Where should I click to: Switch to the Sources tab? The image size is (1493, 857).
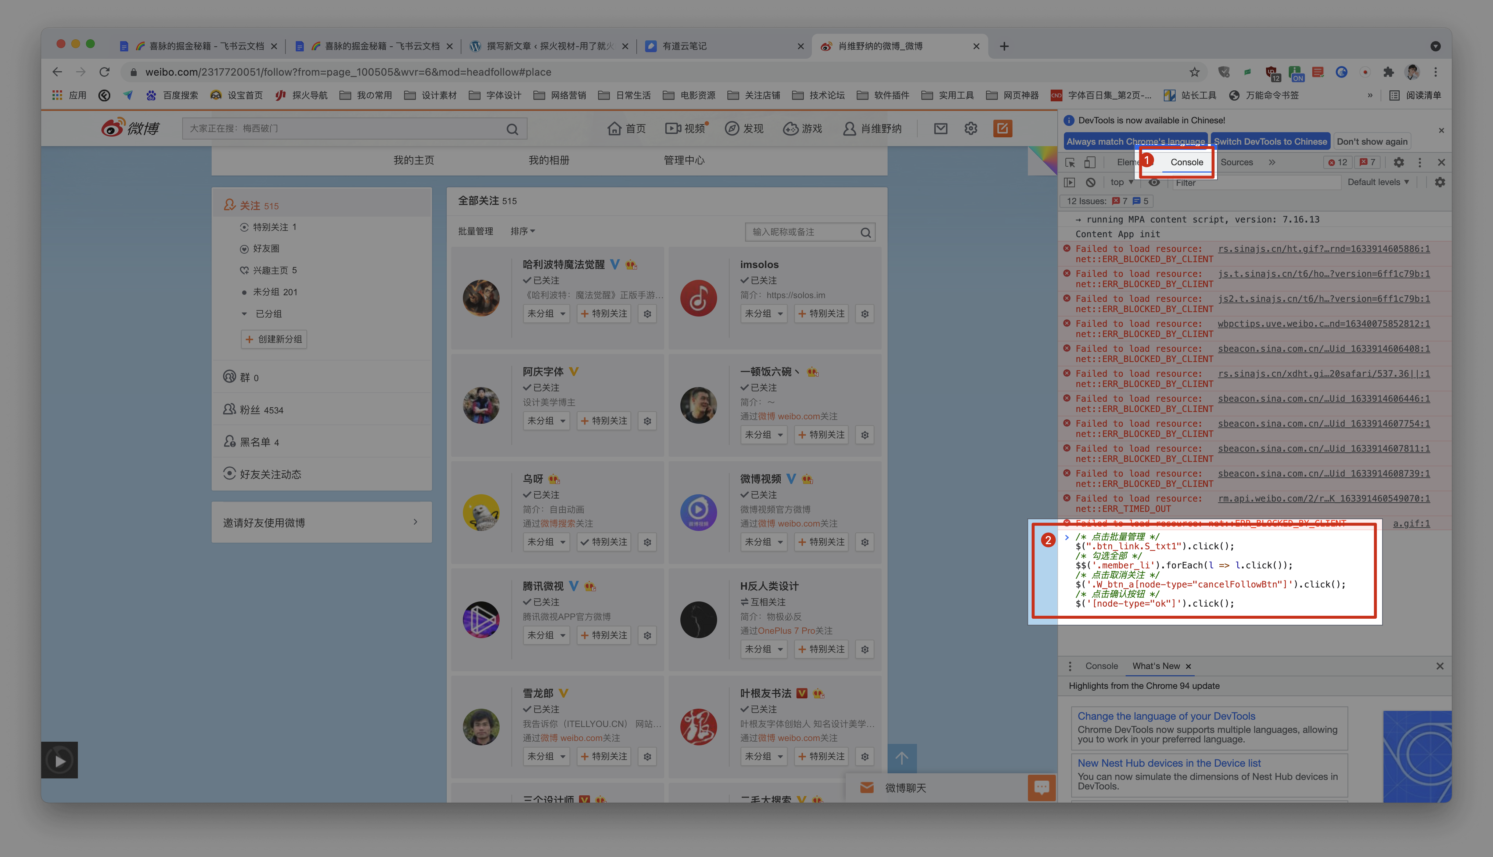click(1236, 162)
